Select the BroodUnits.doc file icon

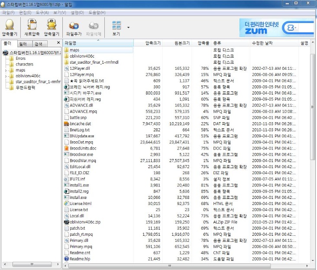pos(66,148)
